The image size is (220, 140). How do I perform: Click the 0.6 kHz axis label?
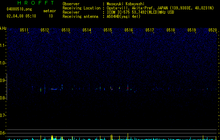pyautogui.click(x=3, y=133)
